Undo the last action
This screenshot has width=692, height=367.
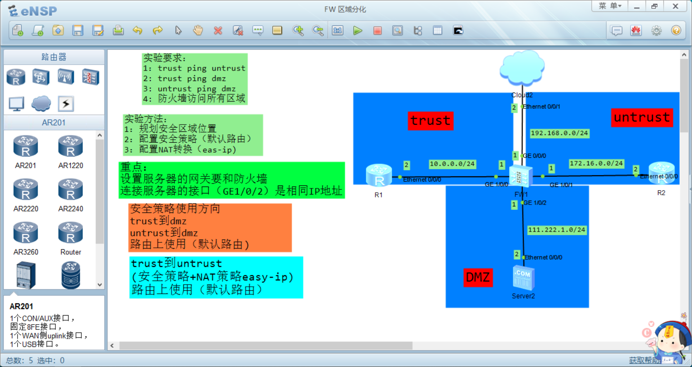click(138, 31)
